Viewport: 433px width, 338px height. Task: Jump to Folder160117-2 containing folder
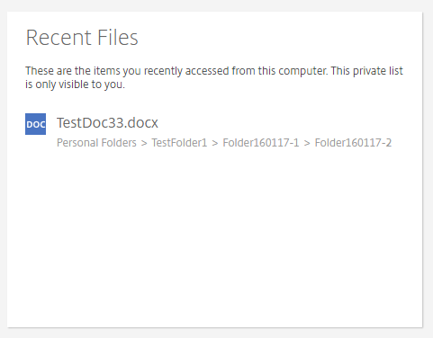(x=353, y=143)
